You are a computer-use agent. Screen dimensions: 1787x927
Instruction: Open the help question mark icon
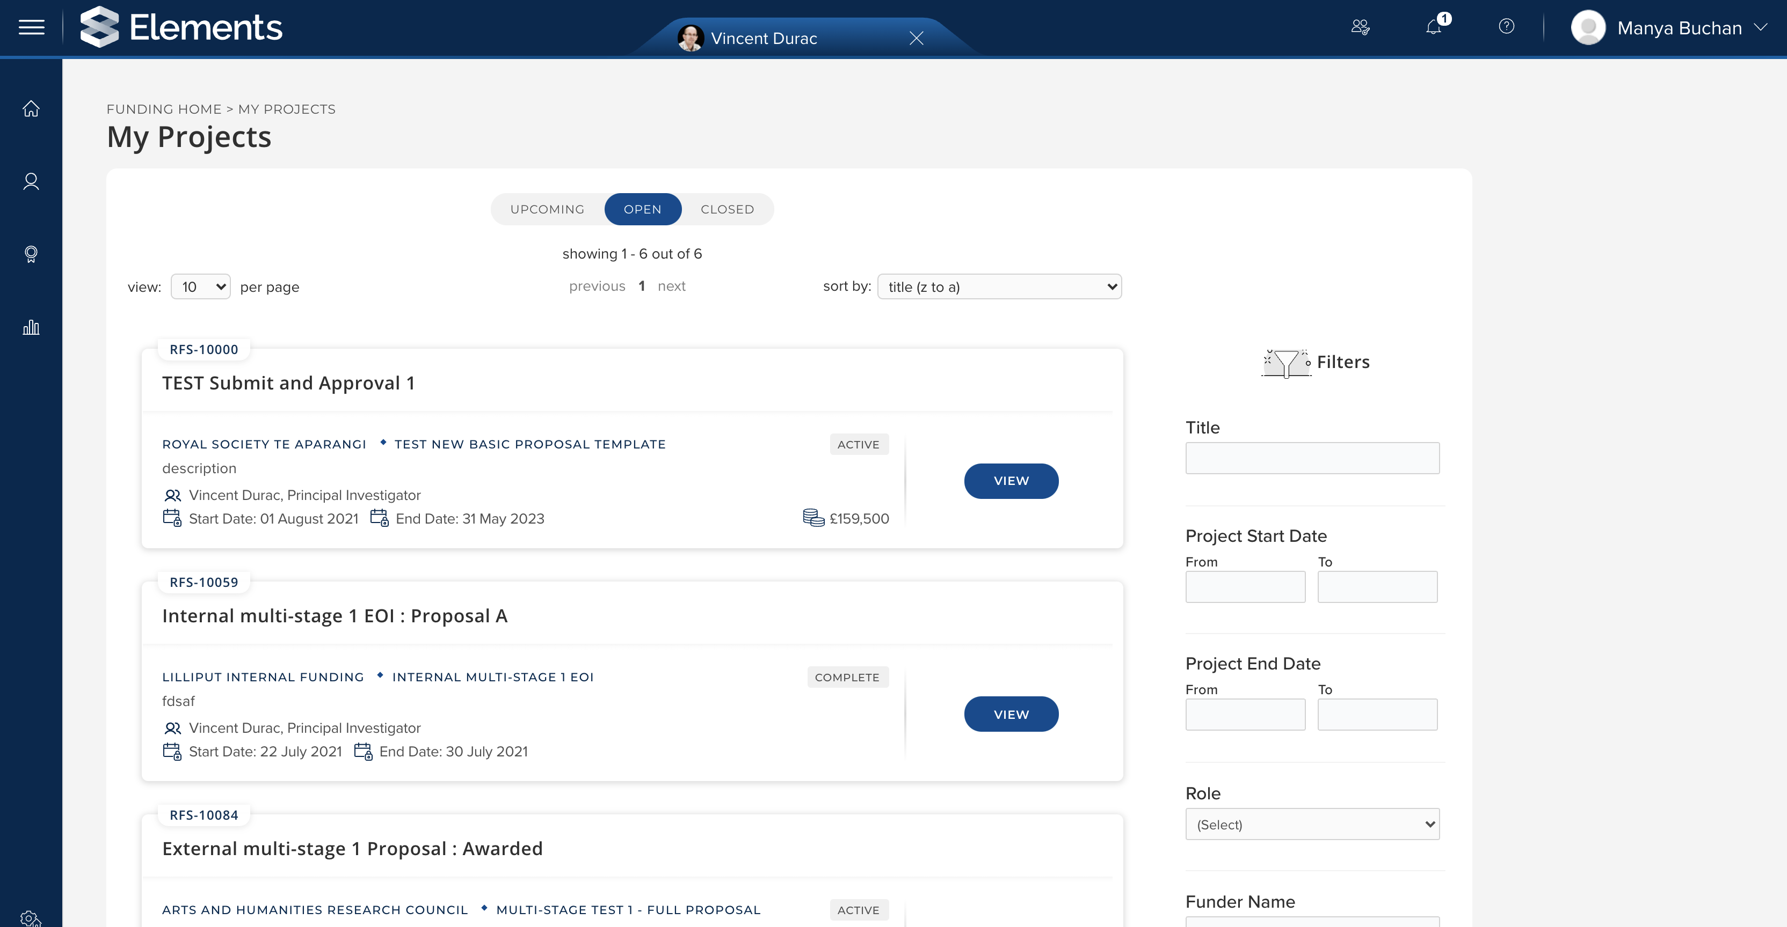1506,26
